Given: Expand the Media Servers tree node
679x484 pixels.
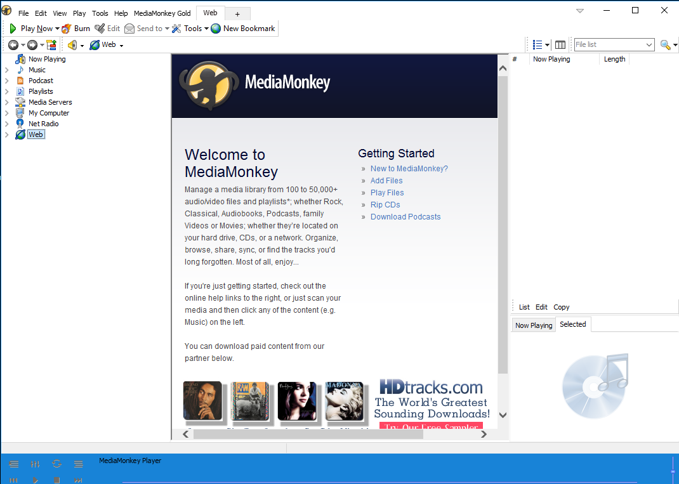Looking at the screenshot, I should tap(6, 102).
